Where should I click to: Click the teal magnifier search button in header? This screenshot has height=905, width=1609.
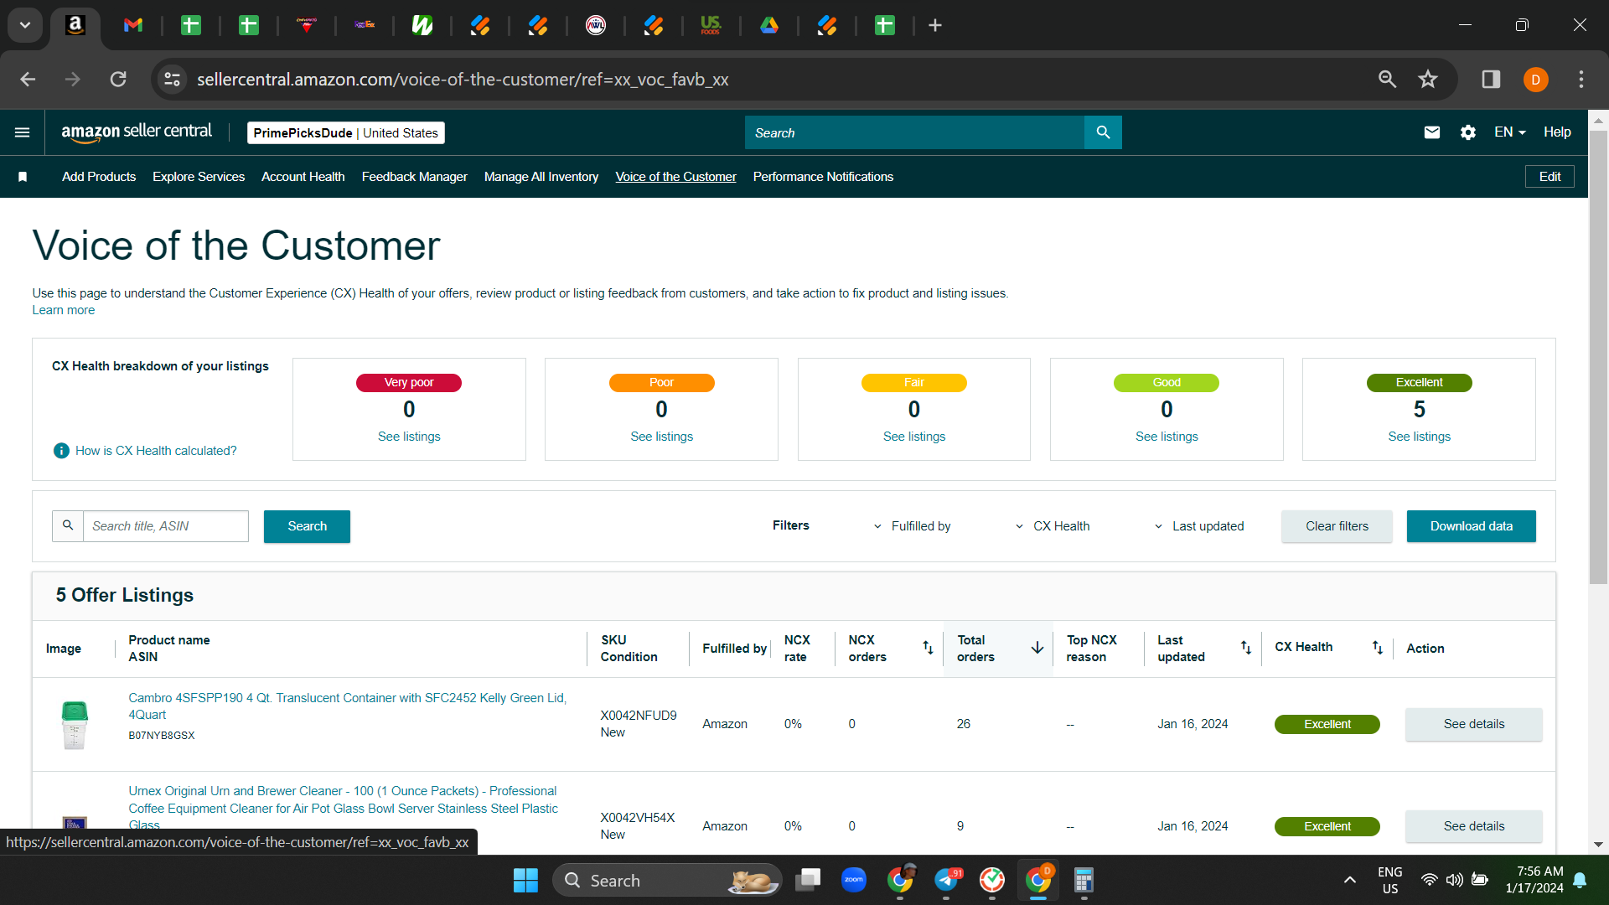point(1103,132)
